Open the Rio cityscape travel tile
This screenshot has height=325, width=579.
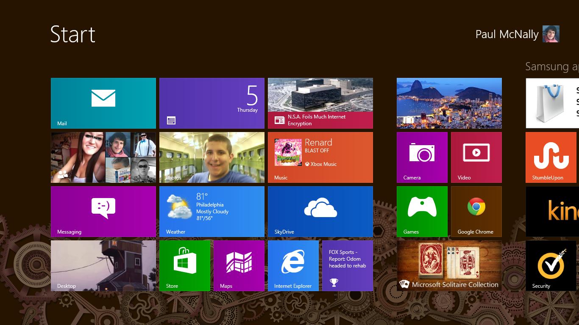[449, 103]
